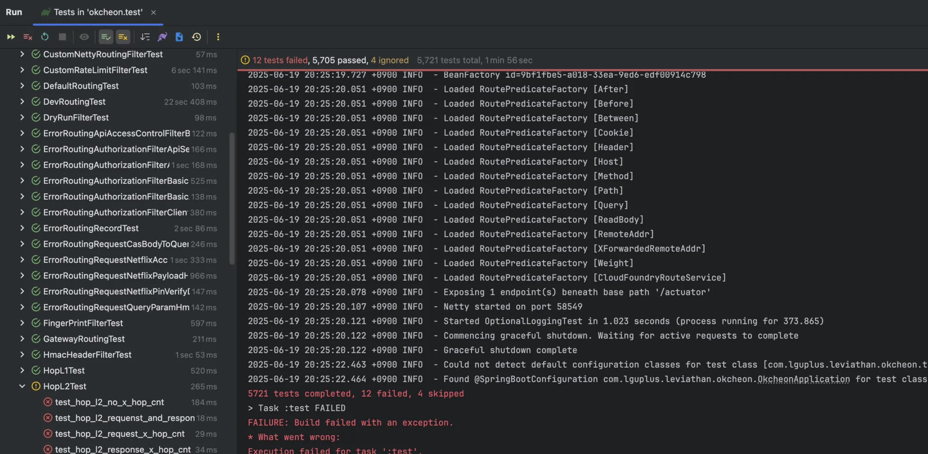Click the Import Tests from File icon
The width and height of the screenshot is (928, 454).
point(179,37)
